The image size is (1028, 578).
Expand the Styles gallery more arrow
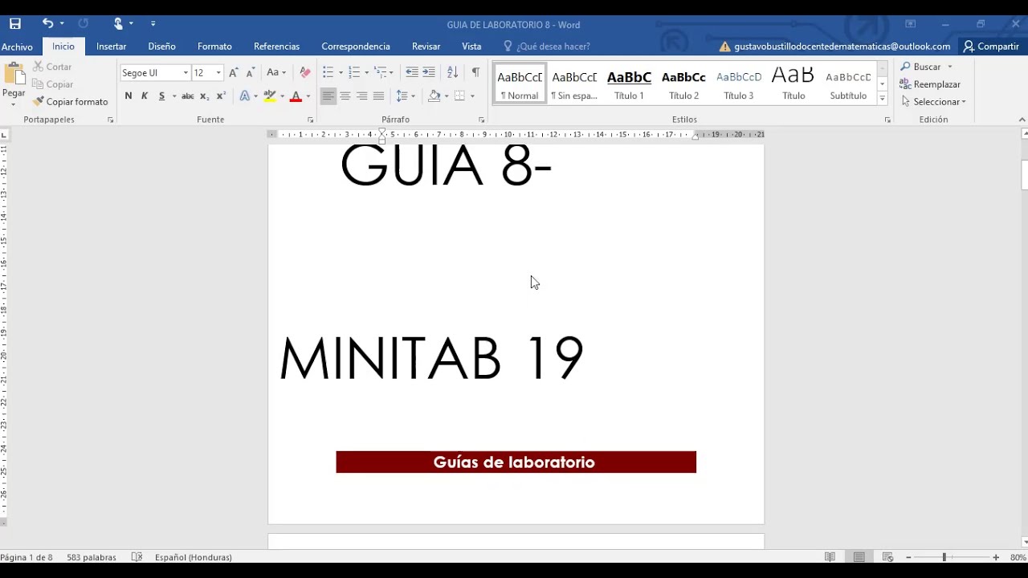(x=882, y=99)
